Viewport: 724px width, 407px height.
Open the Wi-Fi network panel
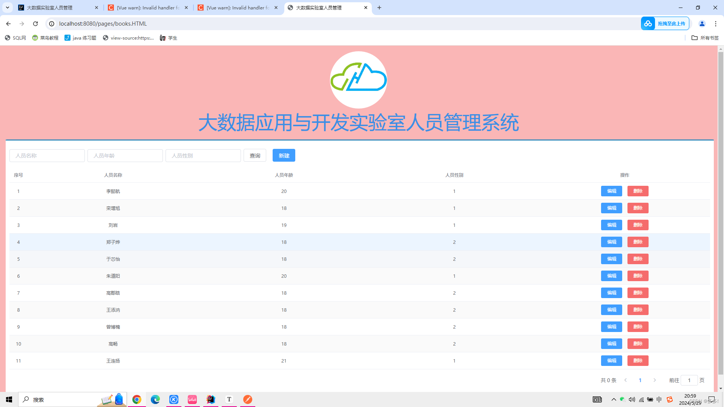tap(641, 399)
